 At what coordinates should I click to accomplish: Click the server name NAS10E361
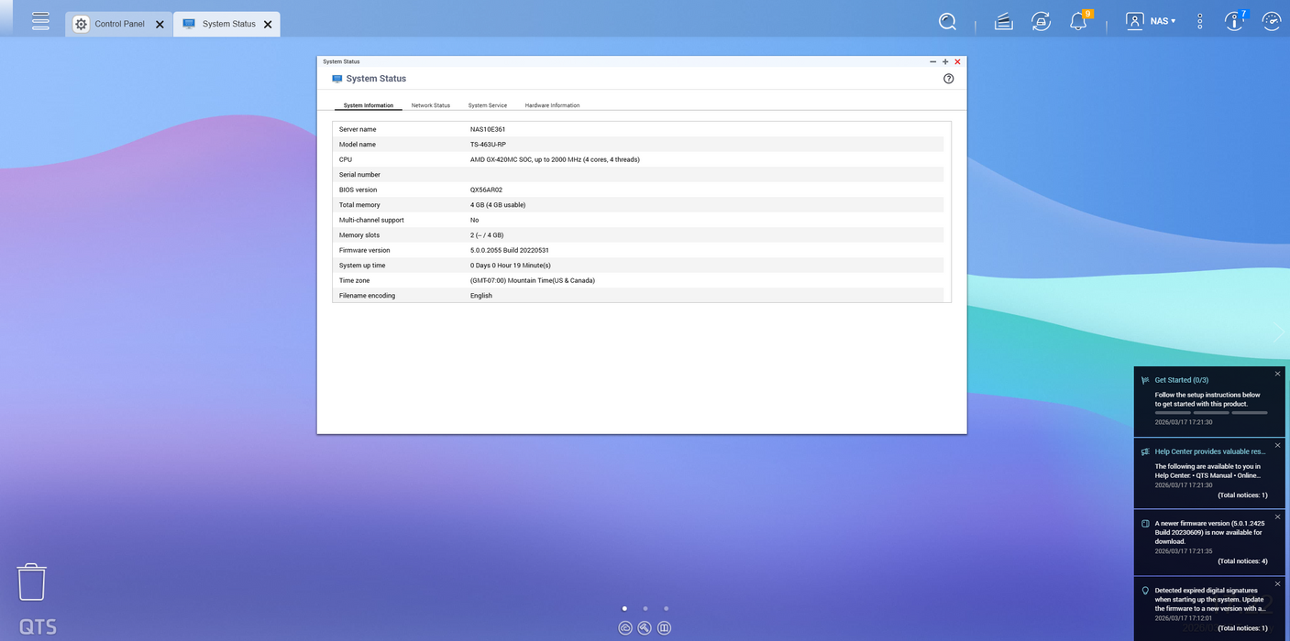coord(488,129)
